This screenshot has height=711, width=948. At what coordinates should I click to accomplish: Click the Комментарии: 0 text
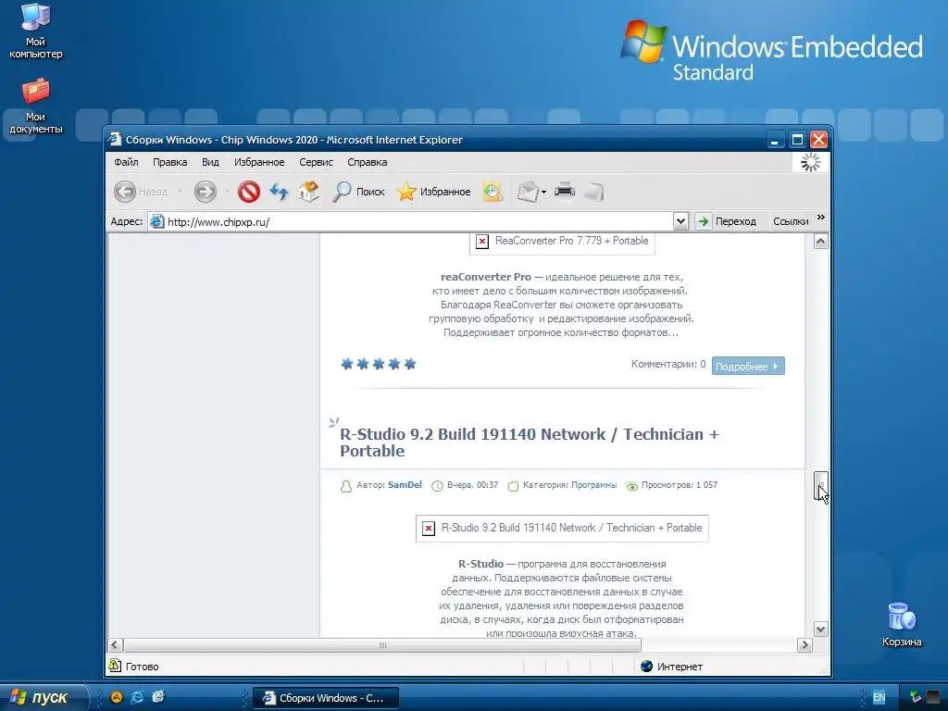tap(668, 364)
